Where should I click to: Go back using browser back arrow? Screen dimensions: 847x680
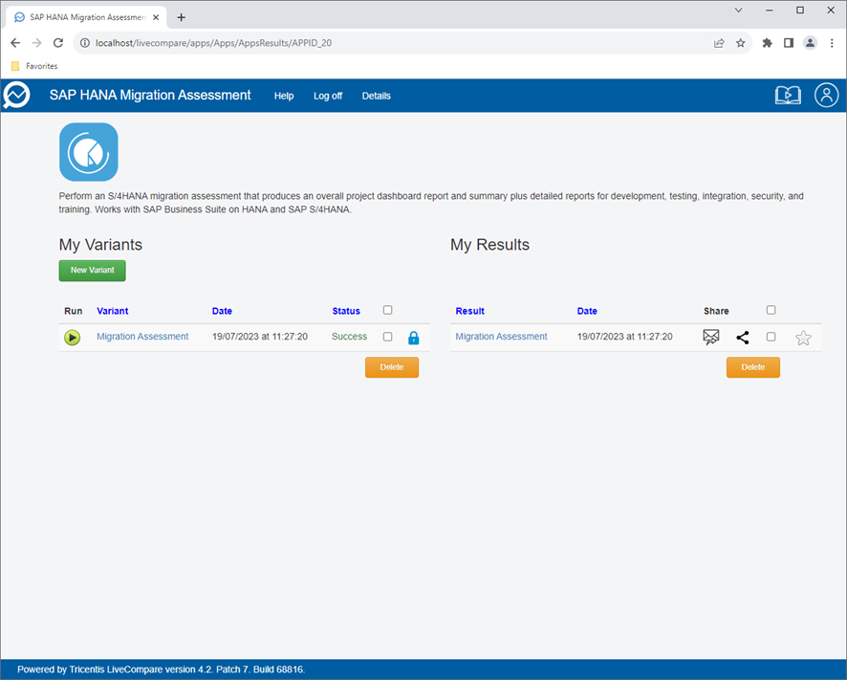(15, 43)
